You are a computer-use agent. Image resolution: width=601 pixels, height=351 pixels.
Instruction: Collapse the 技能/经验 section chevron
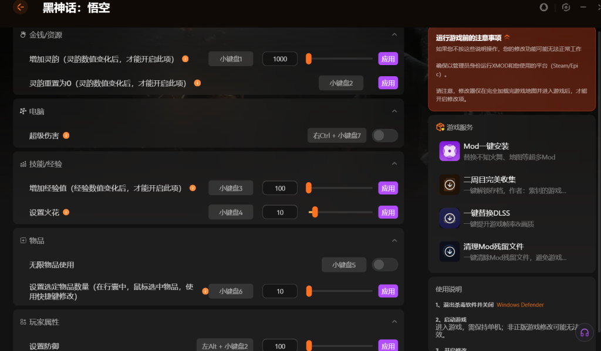[394, 164]
